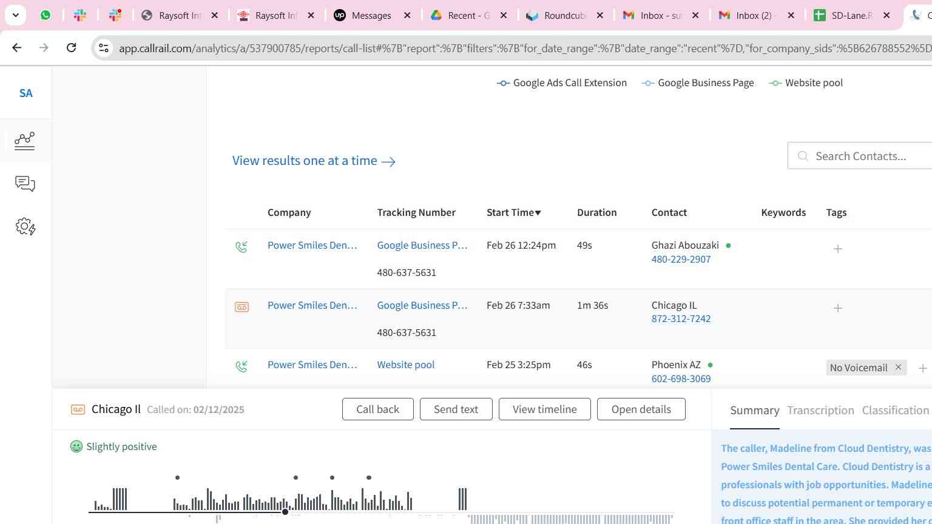
Task: Switch to the Transcription tab
Action: pyautogui.click(x=820, y=411)
